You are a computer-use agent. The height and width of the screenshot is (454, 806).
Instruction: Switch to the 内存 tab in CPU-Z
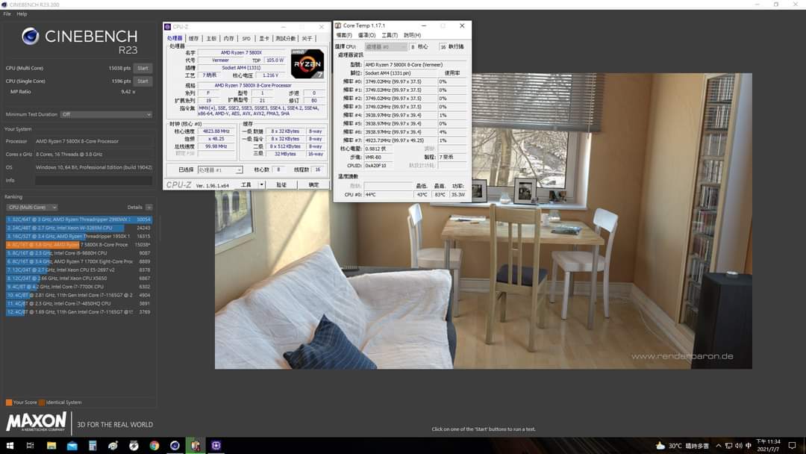[229, 38]
